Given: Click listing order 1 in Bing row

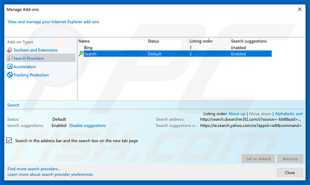Looking at the screenshot, I should pos(190,48).
